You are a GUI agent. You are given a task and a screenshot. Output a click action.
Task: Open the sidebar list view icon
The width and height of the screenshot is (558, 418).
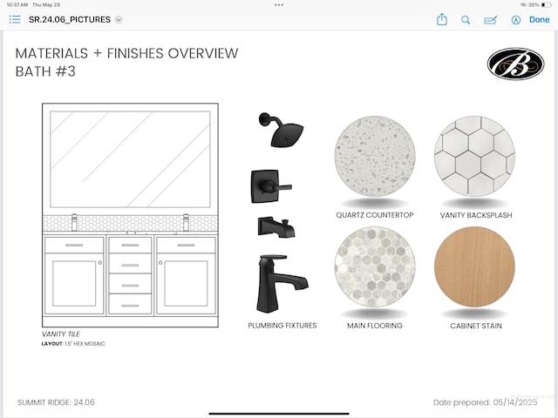click(x=15, y=19)
